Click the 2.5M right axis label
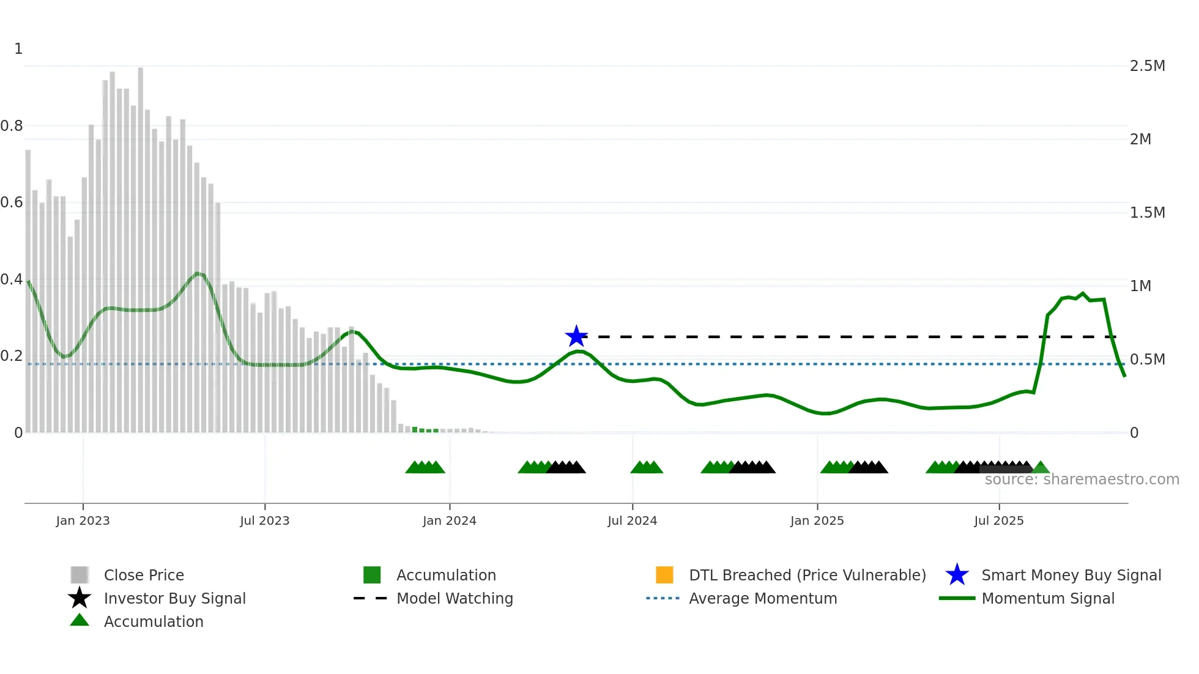The height and width of the screenshot is (674, 1199). point(1147,65)
